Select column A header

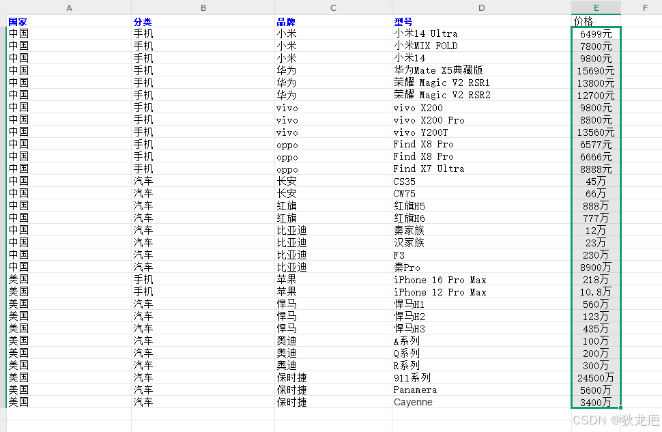69,8
